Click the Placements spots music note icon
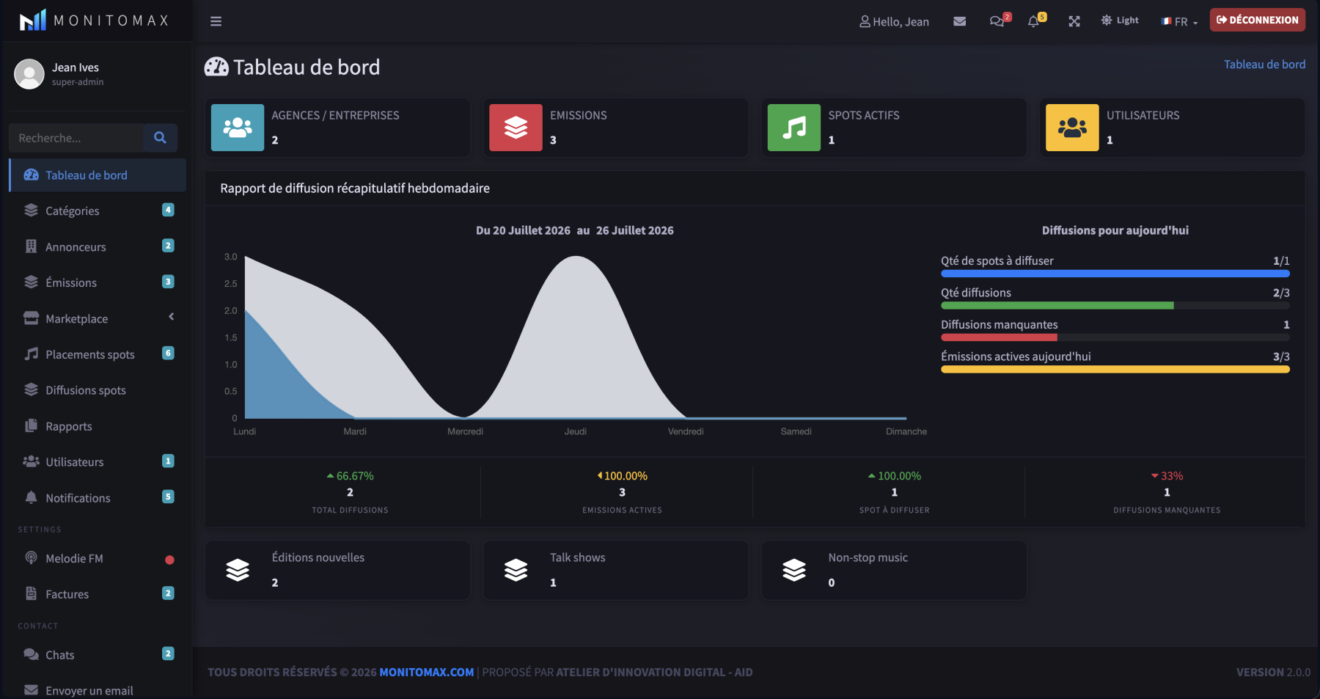 click(x=31, y=354)
